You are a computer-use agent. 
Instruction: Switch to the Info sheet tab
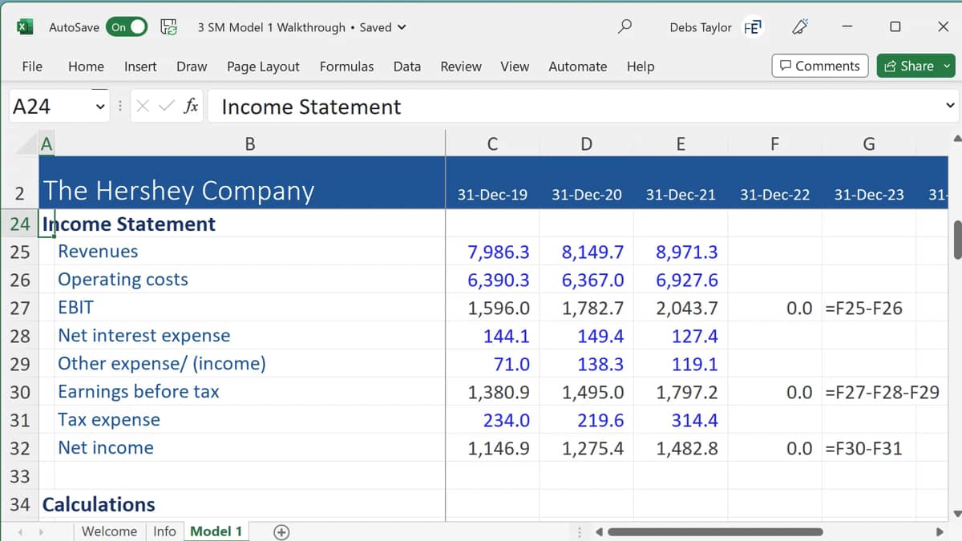click(x=164, y=531)
